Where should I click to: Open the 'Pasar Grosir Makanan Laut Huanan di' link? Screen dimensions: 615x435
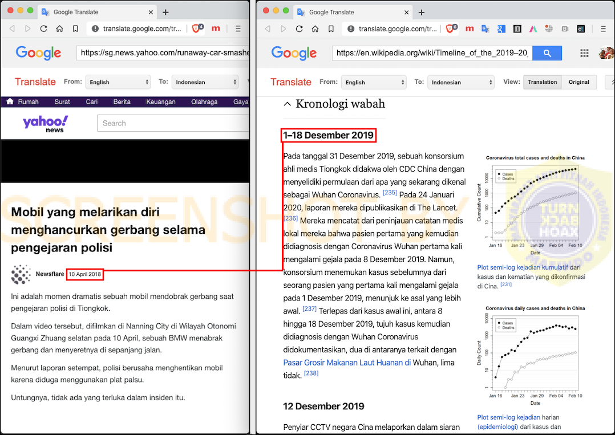(x=347, y=363)
